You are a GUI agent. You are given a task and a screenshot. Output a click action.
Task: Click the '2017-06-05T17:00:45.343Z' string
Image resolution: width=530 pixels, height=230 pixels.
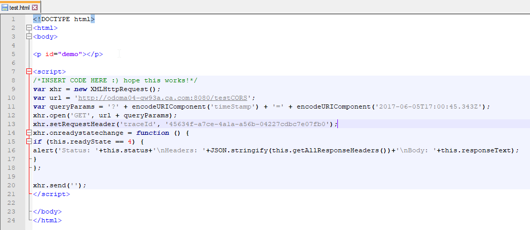click(x=428, y=107)
